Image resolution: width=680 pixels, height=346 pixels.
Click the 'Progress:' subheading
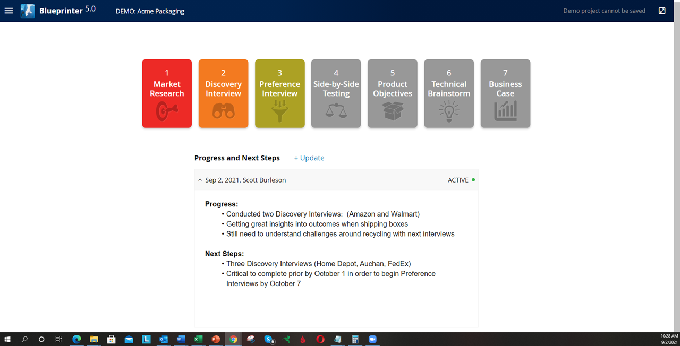[222, 204]
